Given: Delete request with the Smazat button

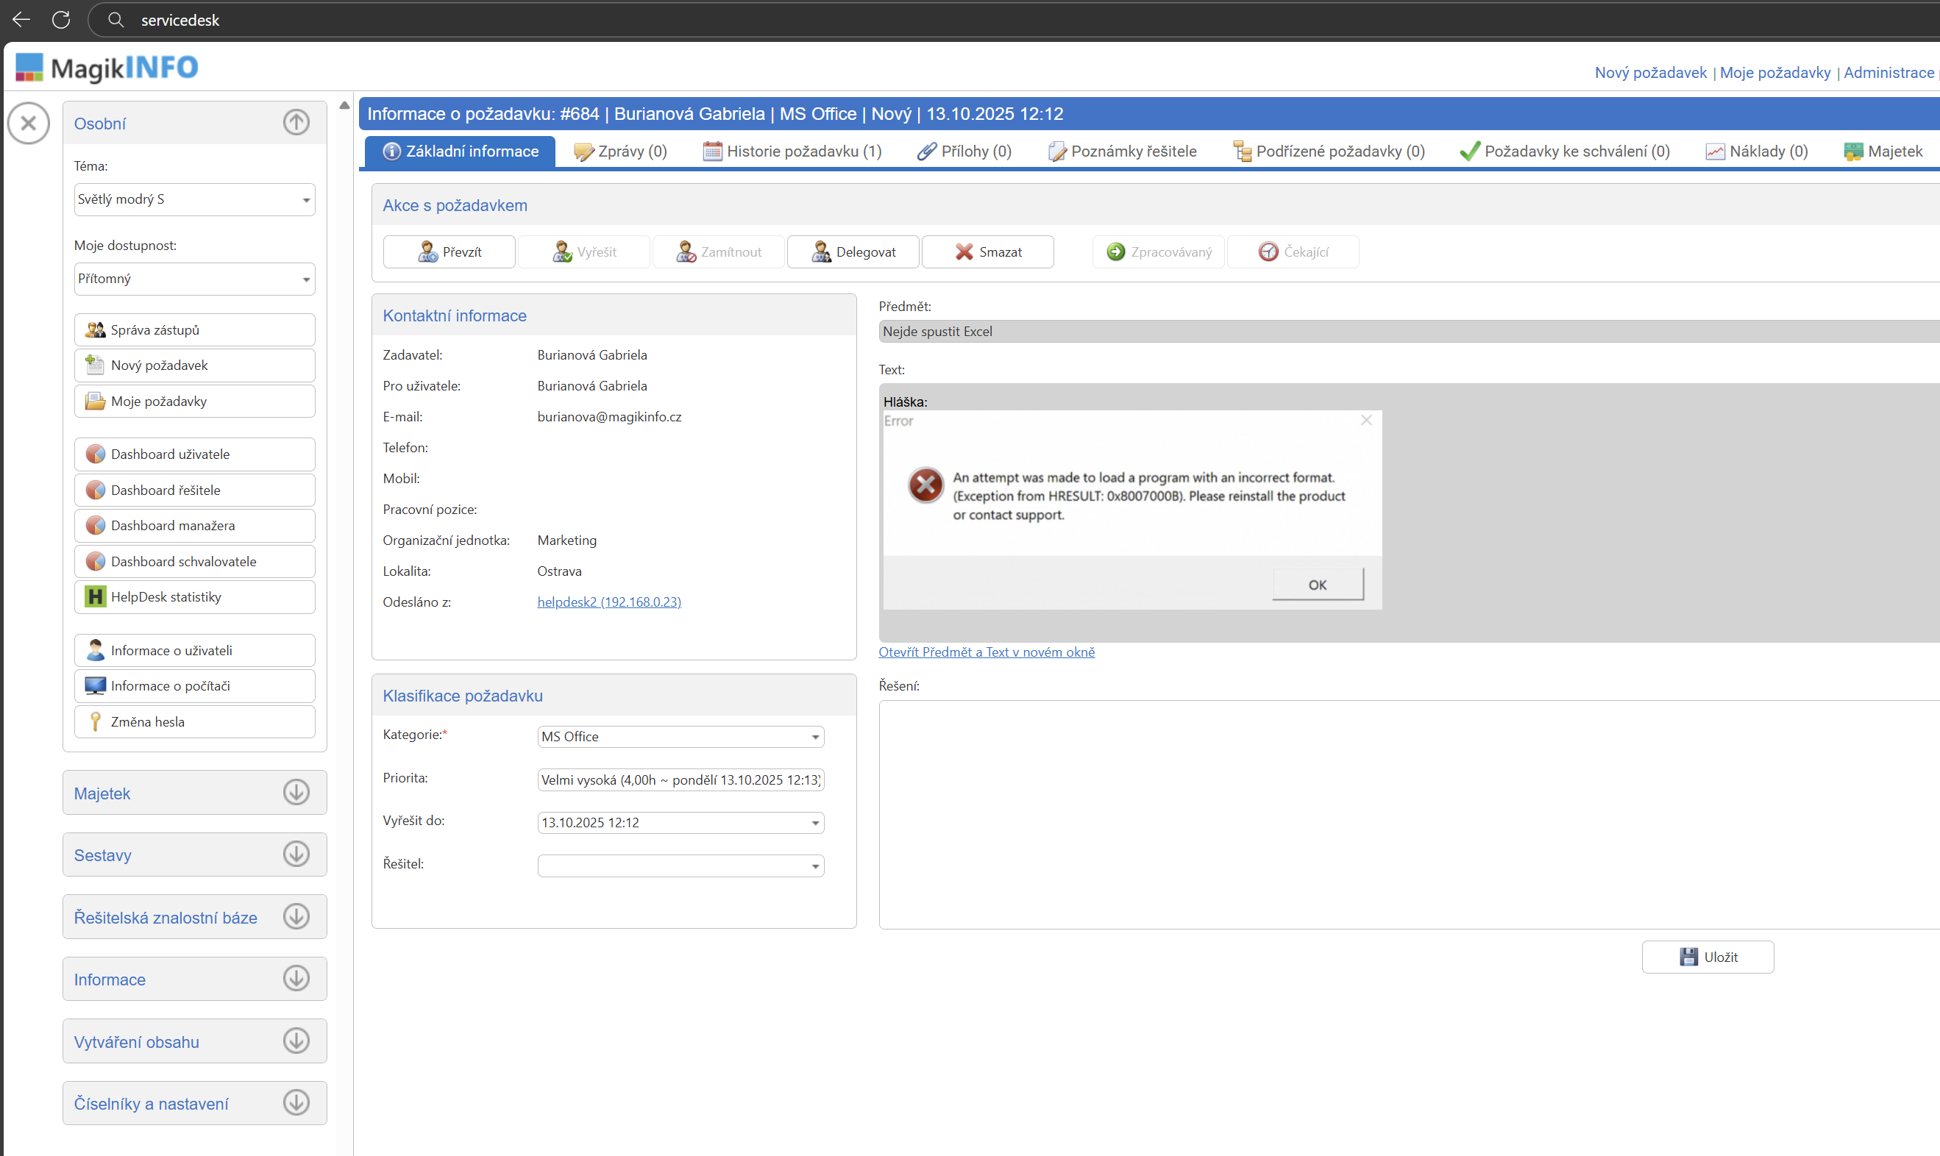Looking at the screenshot, I should pyautogui.click(x=987, y=251).
